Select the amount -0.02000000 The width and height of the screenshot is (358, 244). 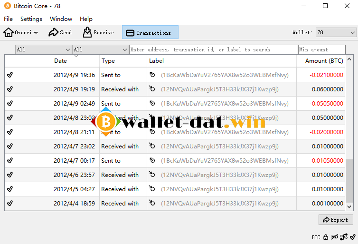pyautogui.click(x=326, y=132)
